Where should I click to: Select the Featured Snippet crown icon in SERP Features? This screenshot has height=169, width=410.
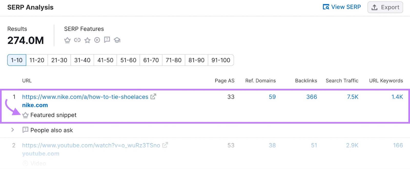point(67,40)
